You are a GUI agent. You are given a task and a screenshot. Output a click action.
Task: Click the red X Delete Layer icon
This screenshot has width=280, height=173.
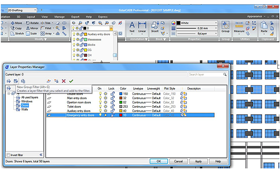(64, 81)
